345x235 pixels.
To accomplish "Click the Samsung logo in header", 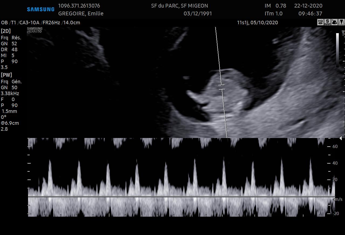I will tap(40, 9).
